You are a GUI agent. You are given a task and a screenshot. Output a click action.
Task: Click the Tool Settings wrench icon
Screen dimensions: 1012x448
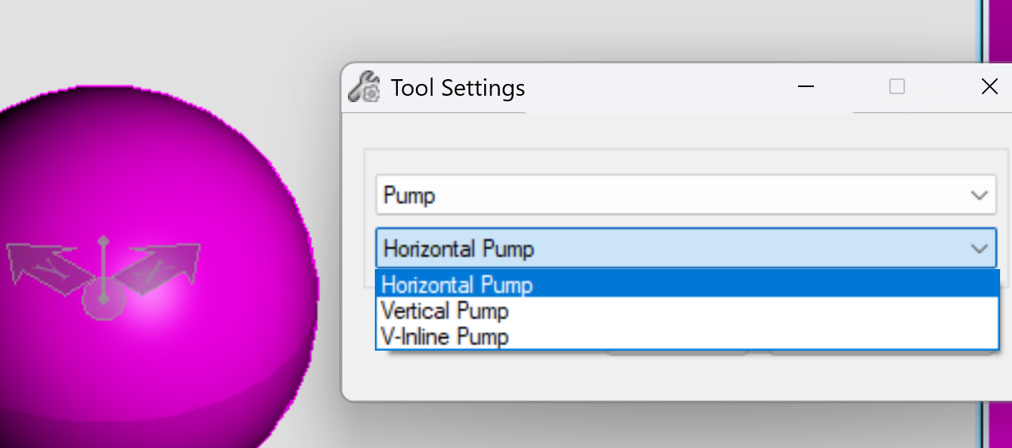[x=364, y=87]
